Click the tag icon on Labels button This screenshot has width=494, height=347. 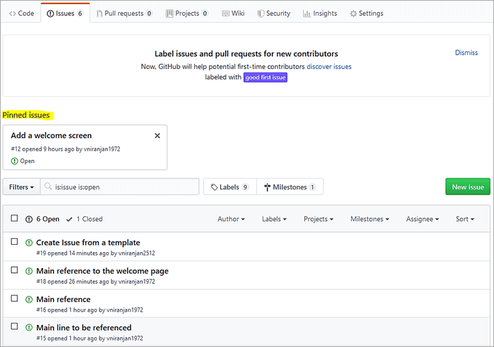(x=214, y=187)
